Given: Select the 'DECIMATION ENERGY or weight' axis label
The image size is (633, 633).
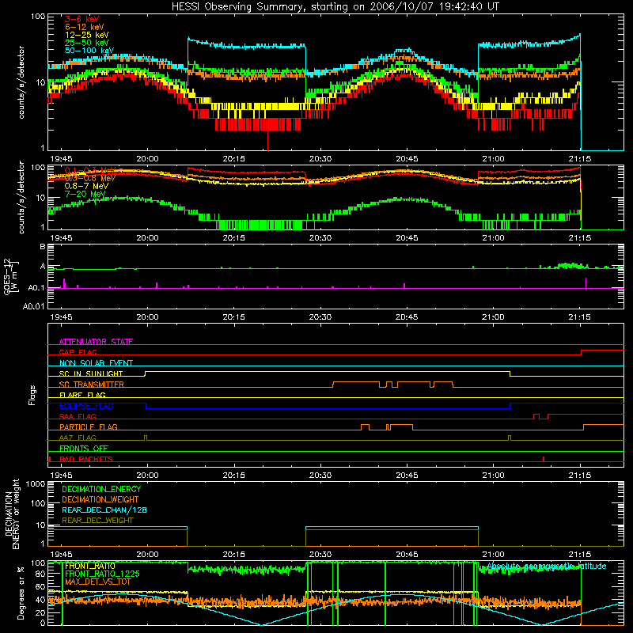Looking at the screenshot, I should [12, 514].
